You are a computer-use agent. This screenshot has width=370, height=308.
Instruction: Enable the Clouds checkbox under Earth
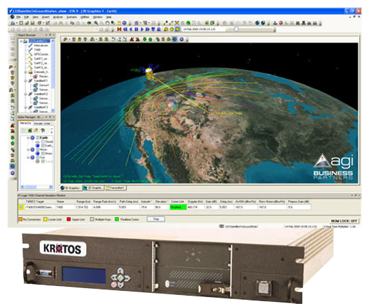[43, 142]
